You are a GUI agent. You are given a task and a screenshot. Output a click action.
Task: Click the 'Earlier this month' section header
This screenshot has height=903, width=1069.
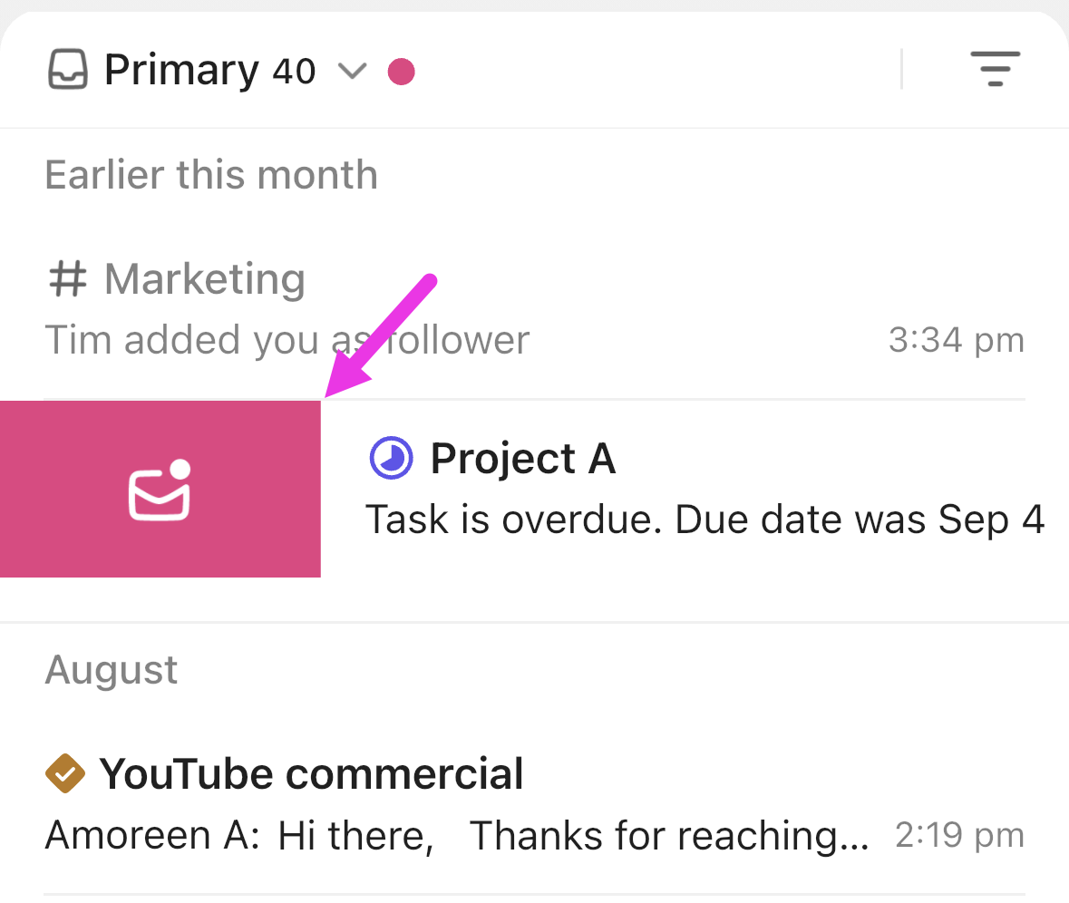click(211, 174)
